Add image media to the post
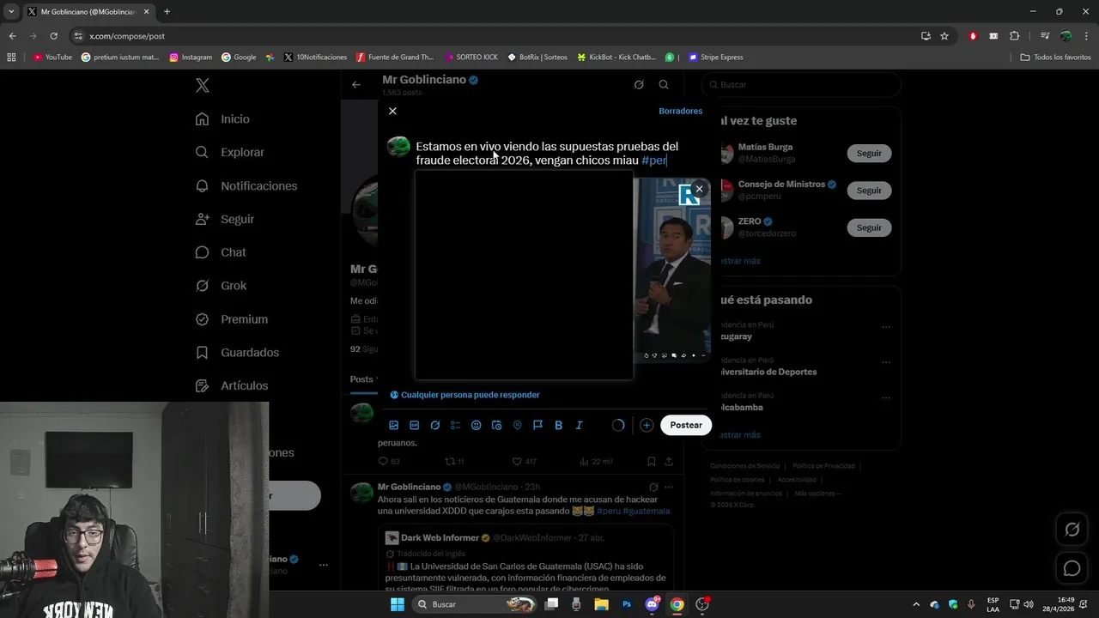This screenshot has width=1099, height=618. [393, 425]
